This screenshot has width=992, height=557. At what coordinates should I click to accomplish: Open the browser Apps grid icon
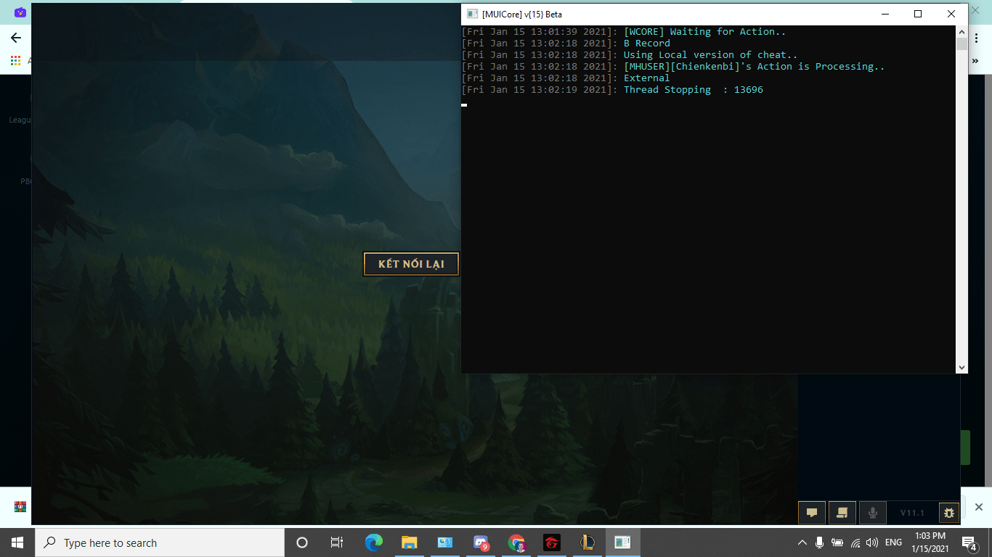(15, 61)
